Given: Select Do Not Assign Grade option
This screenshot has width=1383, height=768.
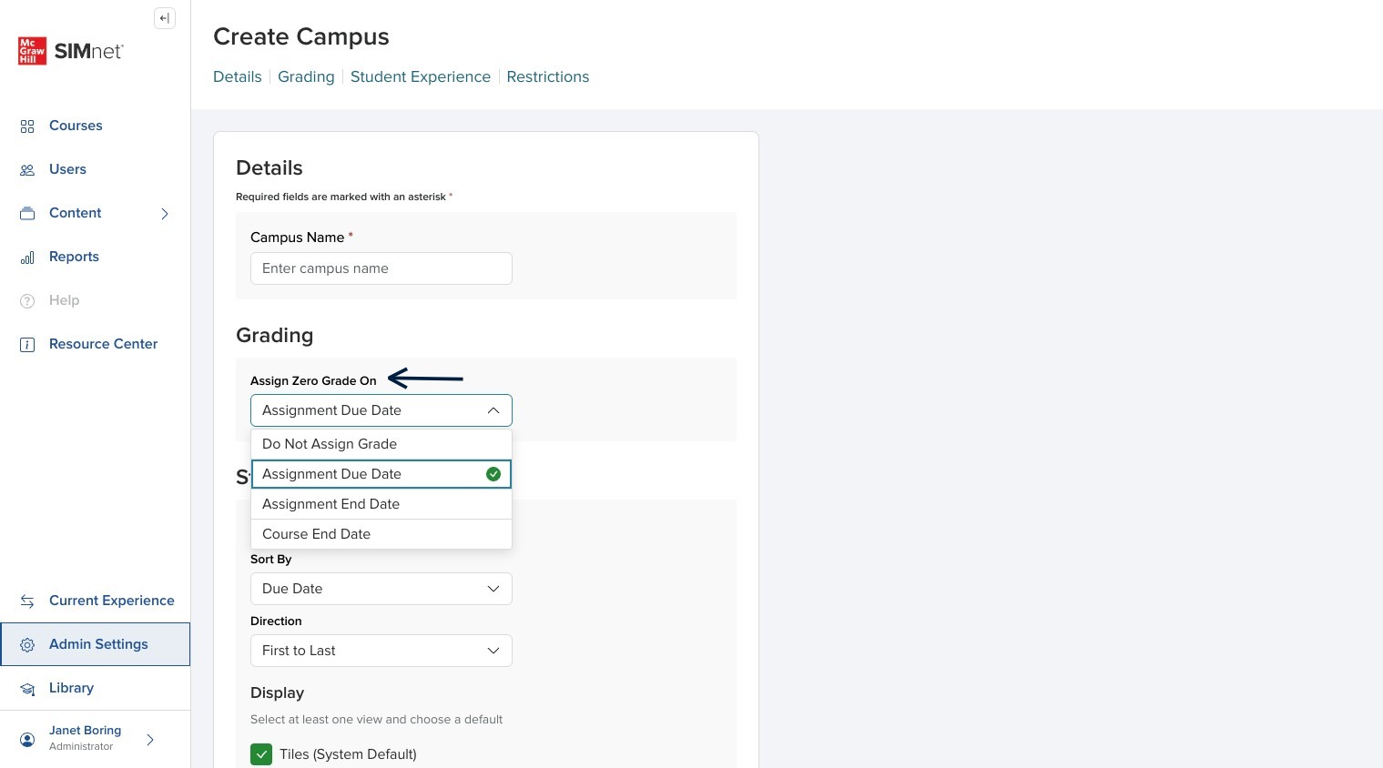Looking at the screenshot, I should [381, 444].
